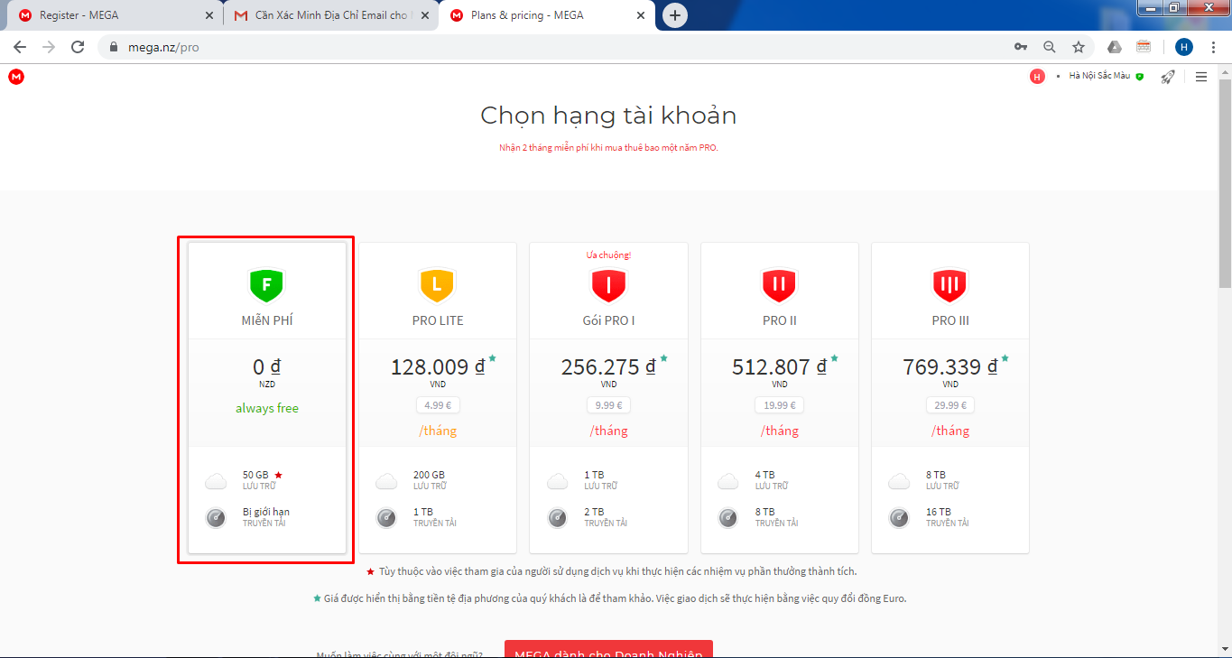Viewport: 1232px width, 658px height.
Task: Click the PRO III shield icon
Action: 949,285
